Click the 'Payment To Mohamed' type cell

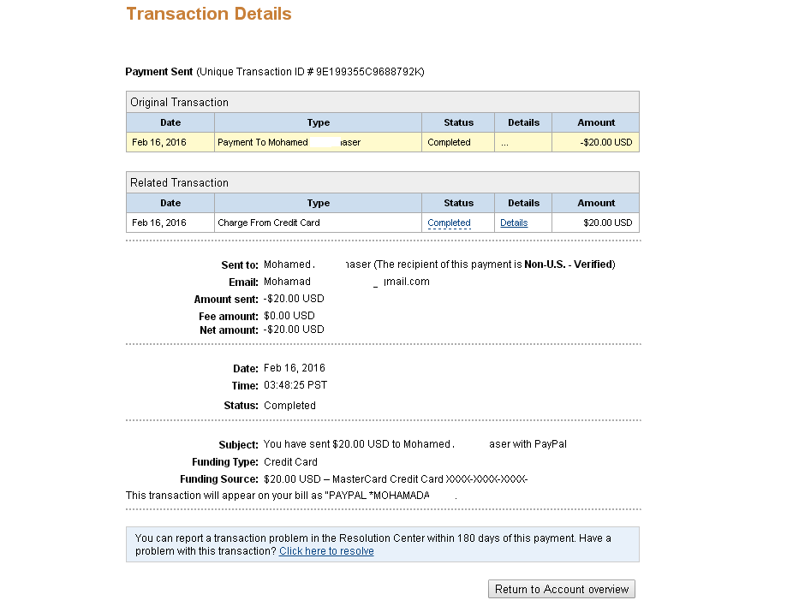click(263, 143)
